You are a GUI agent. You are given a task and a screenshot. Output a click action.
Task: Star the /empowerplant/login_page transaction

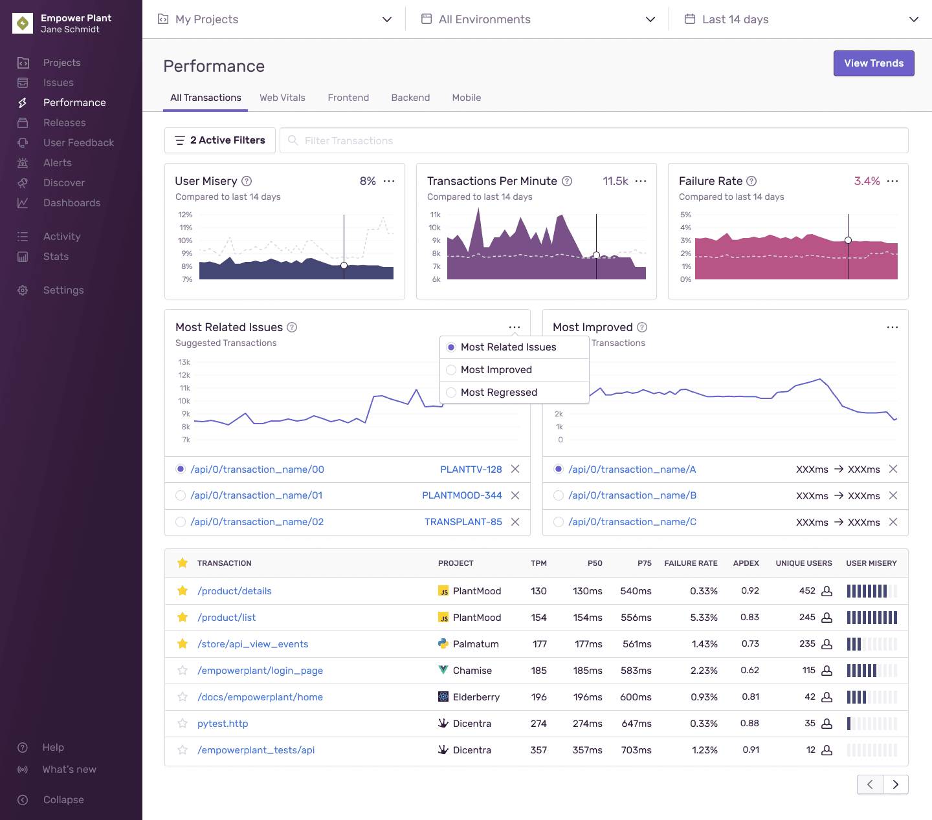click(x=182, y=671)
